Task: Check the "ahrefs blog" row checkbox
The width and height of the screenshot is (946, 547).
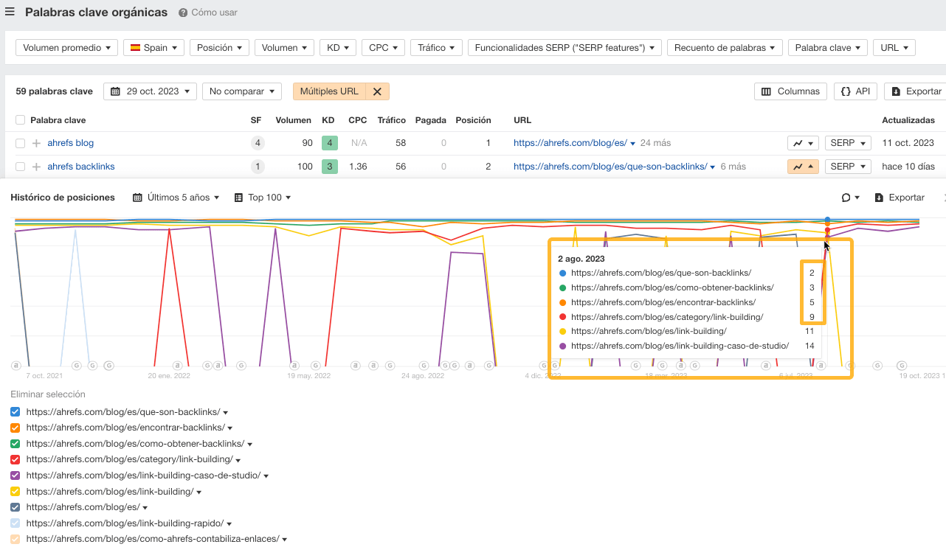Action: point(19,142)
